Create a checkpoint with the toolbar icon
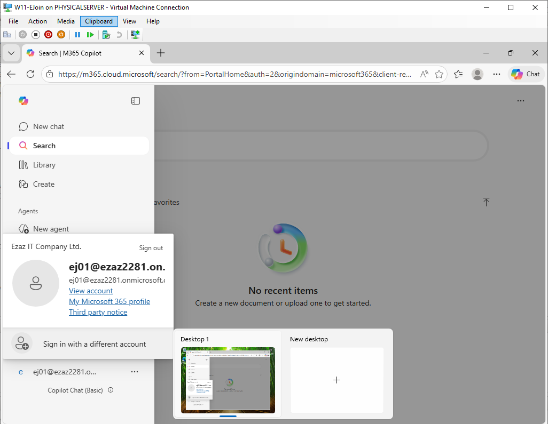The image size is (548, 424). click(106, 35)
